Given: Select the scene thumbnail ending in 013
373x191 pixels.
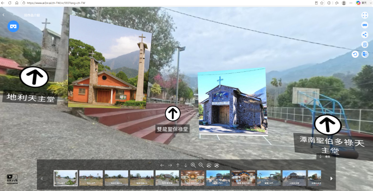Looking at the screenshot, I should pyautogui.click(x=142, y=178).
